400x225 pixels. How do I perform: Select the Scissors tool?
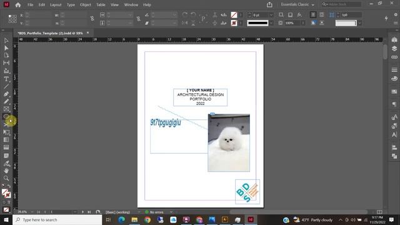(x=6, y=124)
